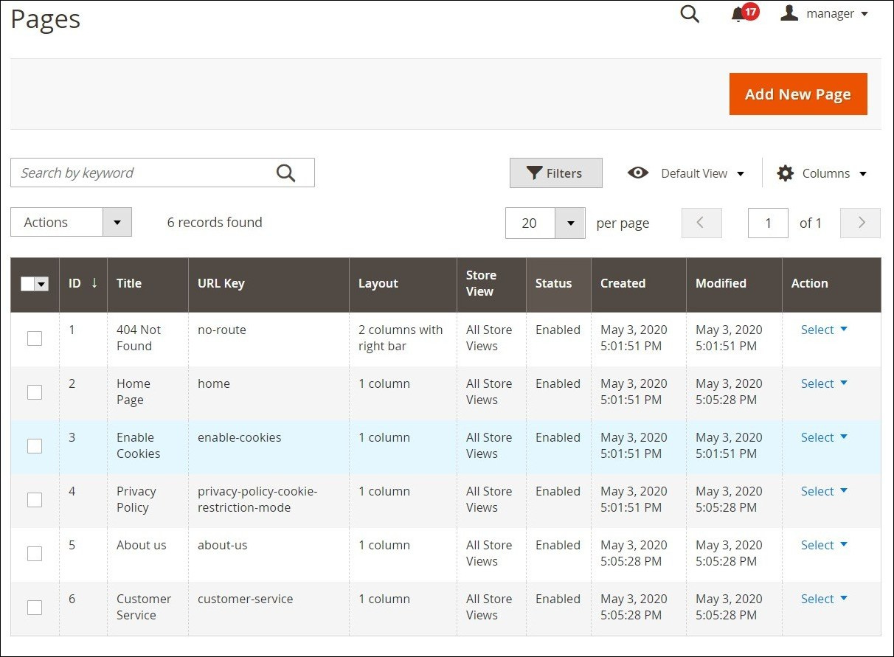Image resolution: width=894 pixels, height=657 pixels.
Task: Click the eye icon beside Default View
Action: (x=638, y=173)
